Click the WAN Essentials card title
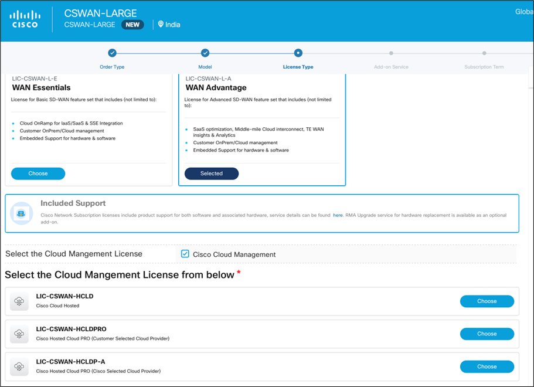The width and height of the screenshot is (534, 387). point(41,87)
